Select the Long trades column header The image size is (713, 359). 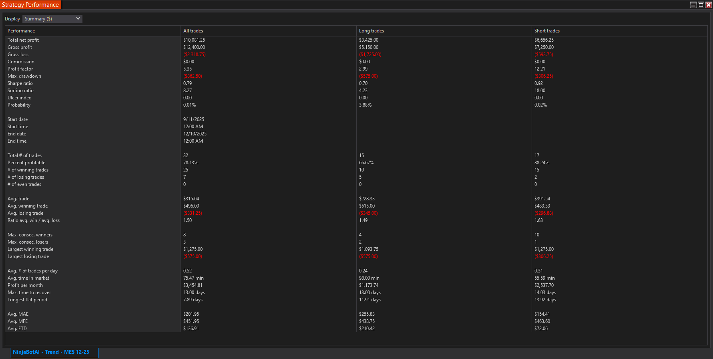371,31
